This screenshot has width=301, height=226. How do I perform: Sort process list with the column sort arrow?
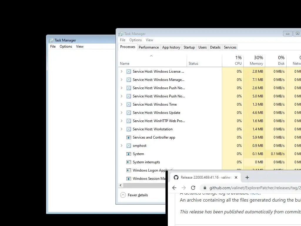point(151,56)
